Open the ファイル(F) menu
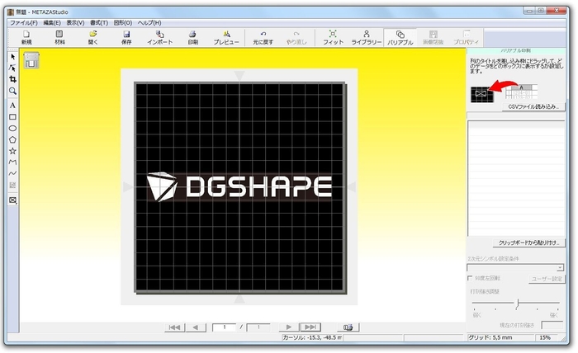 (x=23, y=22)
